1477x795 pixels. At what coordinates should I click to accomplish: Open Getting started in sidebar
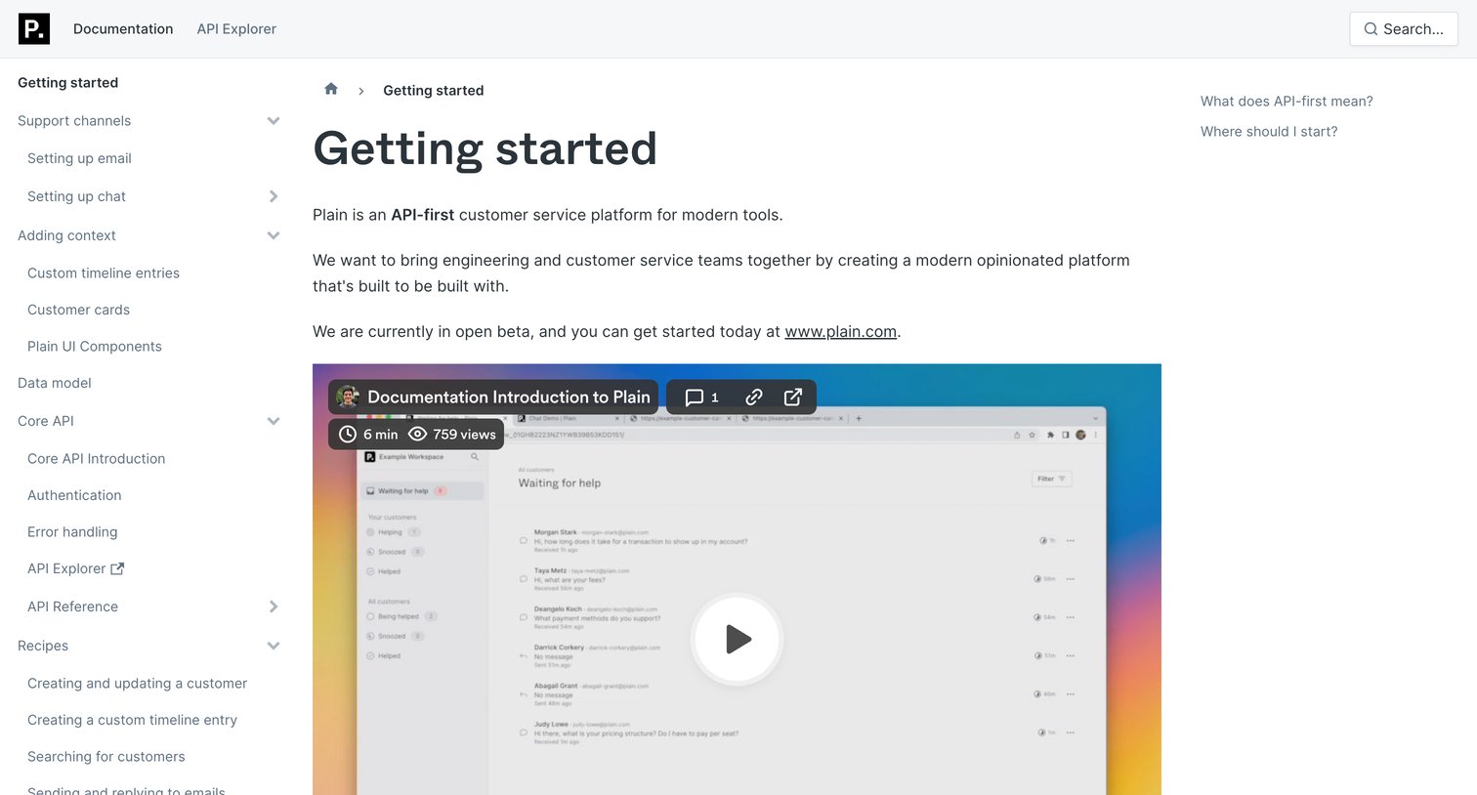coord(68,83)
